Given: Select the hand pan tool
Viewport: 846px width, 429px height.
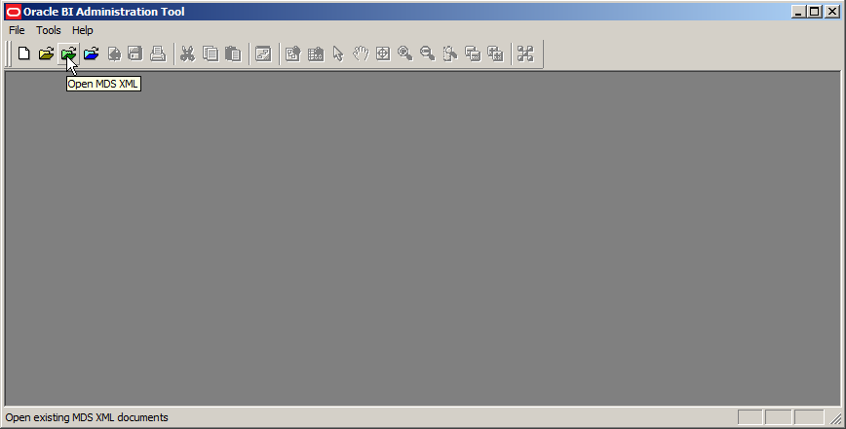Looking at the screenshot, I should (361, 54).
